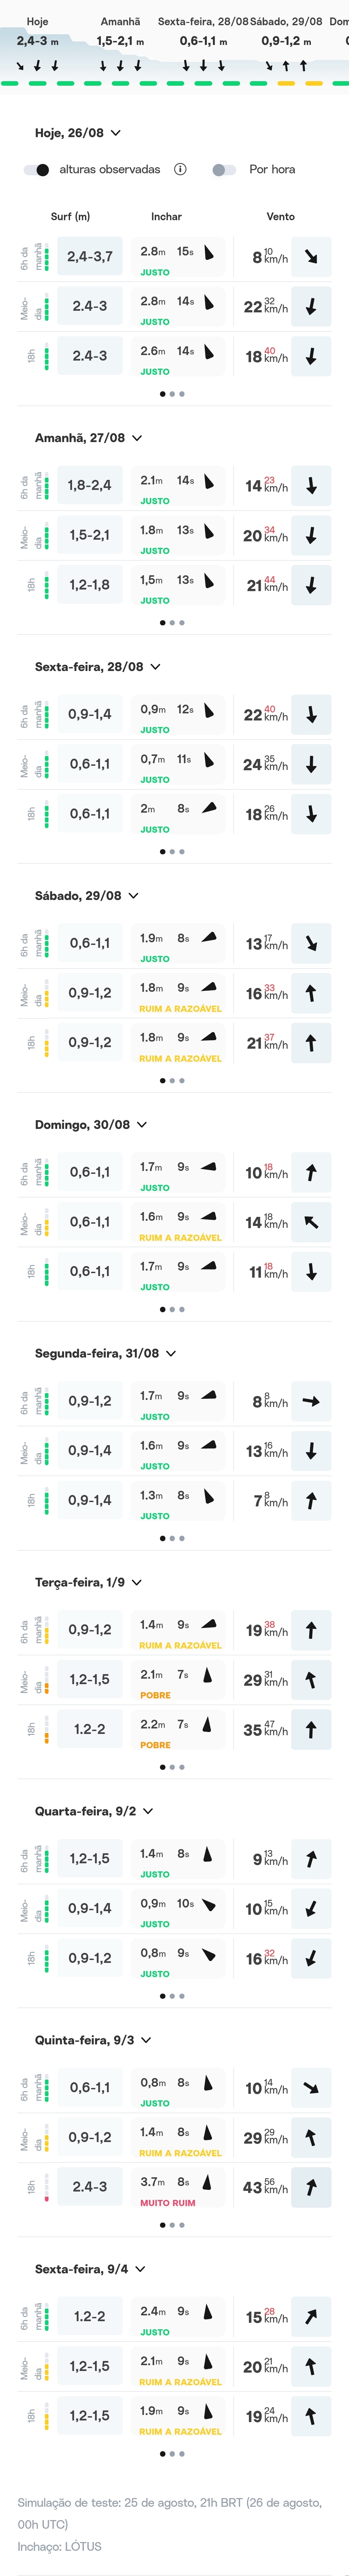Click second pagination dot under Hoje table
This screenshot has width=349, height=2576.
point(172,394)
